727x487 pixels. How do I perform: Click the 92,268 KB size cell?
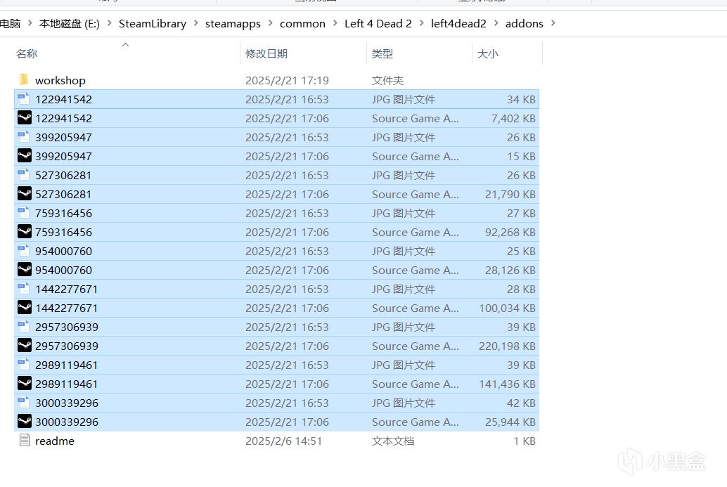pos(510,233)
